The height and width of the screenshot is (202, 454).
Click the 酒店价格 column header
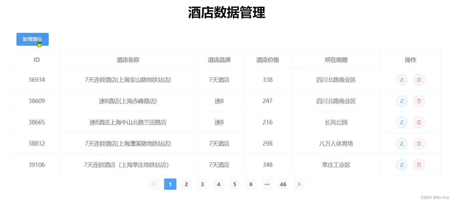[267, 60]
